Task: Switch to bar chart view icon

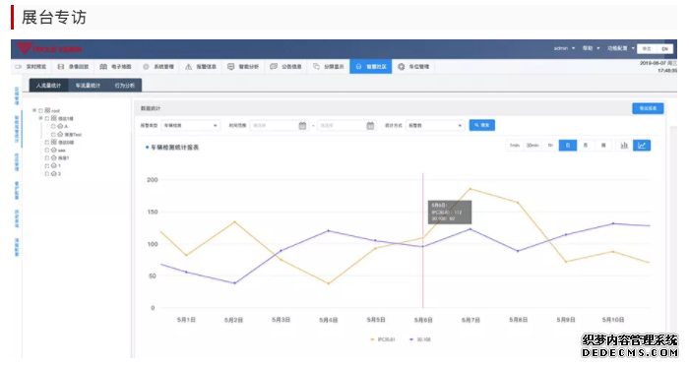Action: [x=624, y=146]
